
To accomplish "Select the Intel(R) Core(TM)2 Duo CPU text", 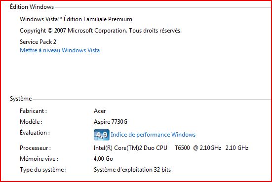I will [130, 148].
